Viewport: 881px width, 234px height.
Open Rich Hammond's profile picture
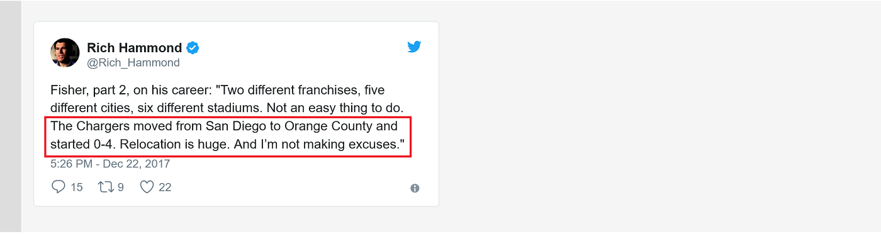[65, 52]
